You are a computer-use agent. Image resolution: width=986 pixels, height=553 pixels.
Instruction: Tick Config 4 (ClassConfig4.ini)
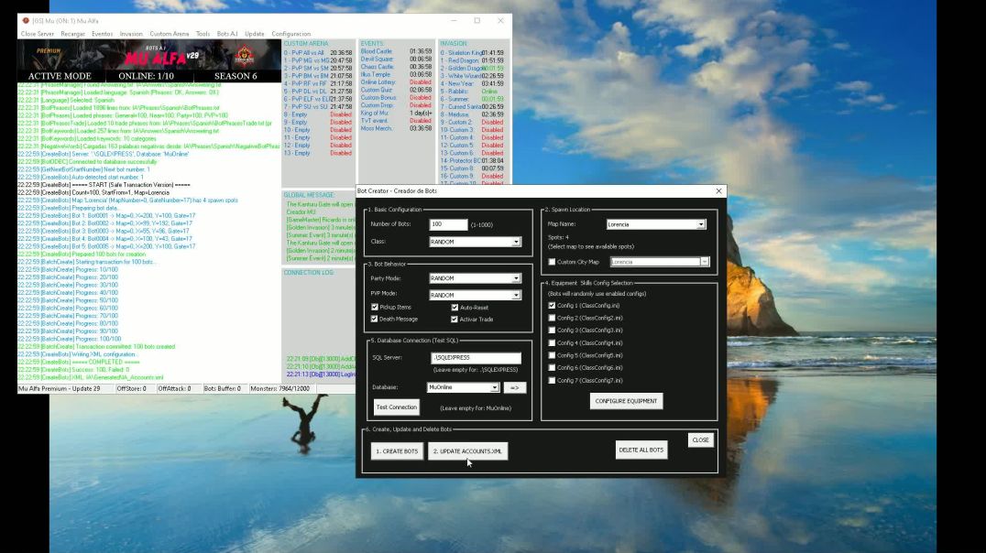pos(553,343)
